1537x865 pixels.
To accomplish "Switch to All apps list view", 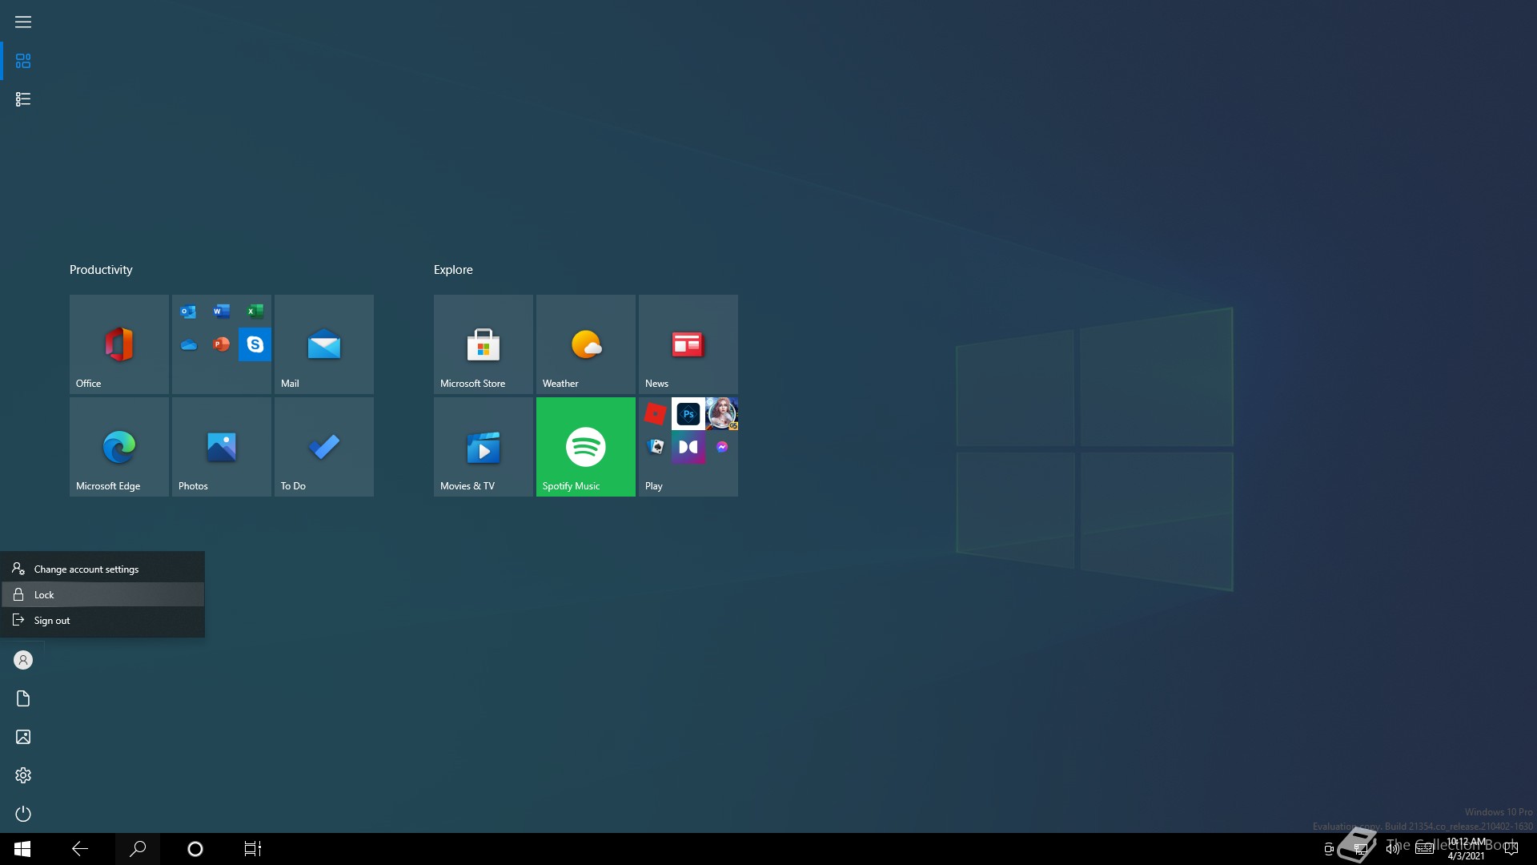I will (x=23, y=99).
